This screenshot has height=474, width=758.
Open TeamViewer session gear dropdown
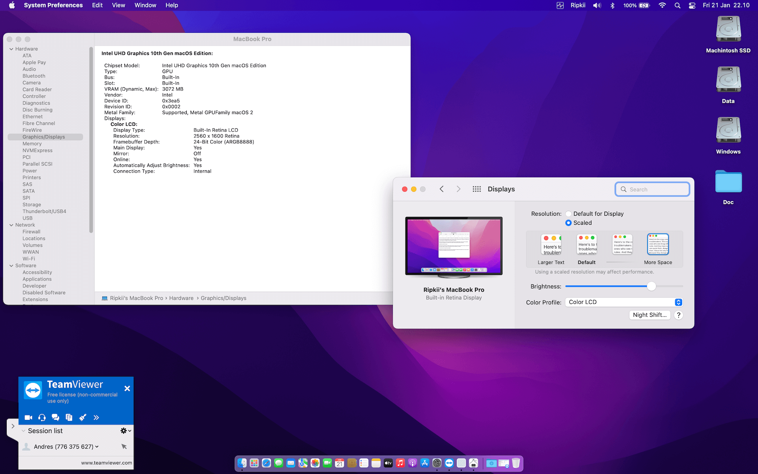tap(126, 431)
